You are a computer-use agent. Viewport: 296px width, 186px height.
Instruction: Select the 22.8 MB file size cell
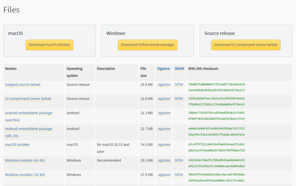pyautogui.click(x=147, y=99)
